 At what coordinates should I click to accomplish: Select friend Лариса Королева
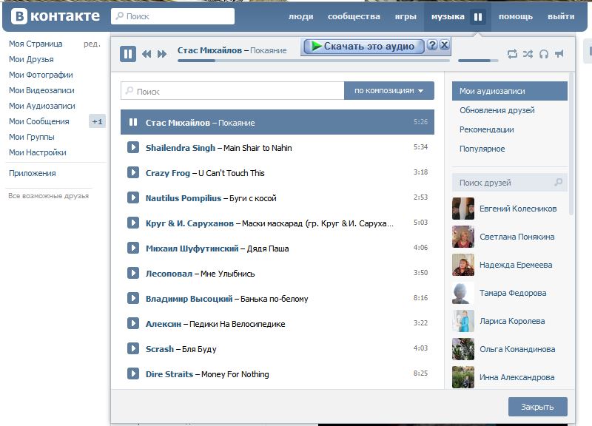click(512, 321)
